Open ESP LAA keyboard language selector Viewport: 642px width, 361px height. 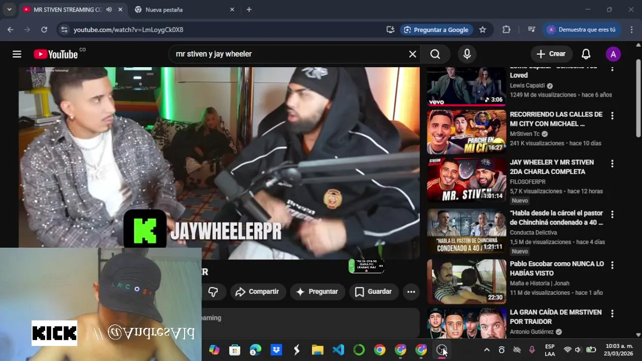pos(550,350)
